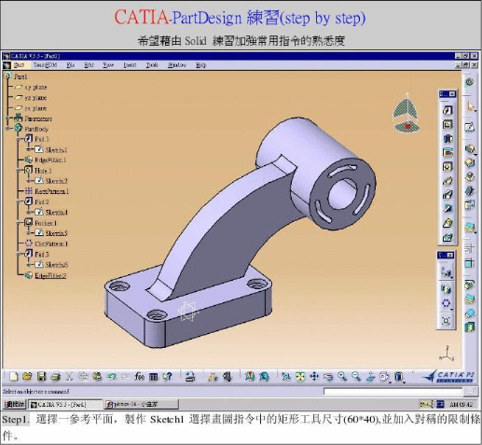Switch to second taskbar window button
The image size is (482, 445).
click(x=142, y=405)
